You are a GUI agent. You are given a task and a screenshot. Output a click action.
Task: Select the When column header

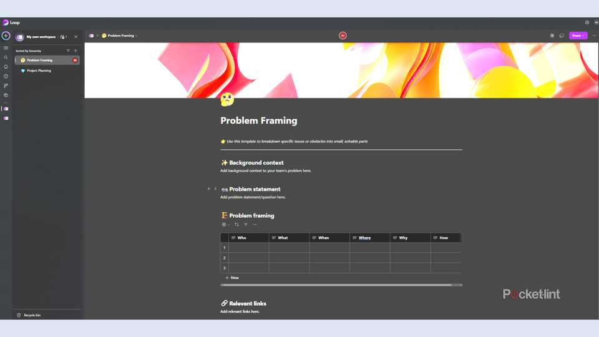click(x=329, y=238)
